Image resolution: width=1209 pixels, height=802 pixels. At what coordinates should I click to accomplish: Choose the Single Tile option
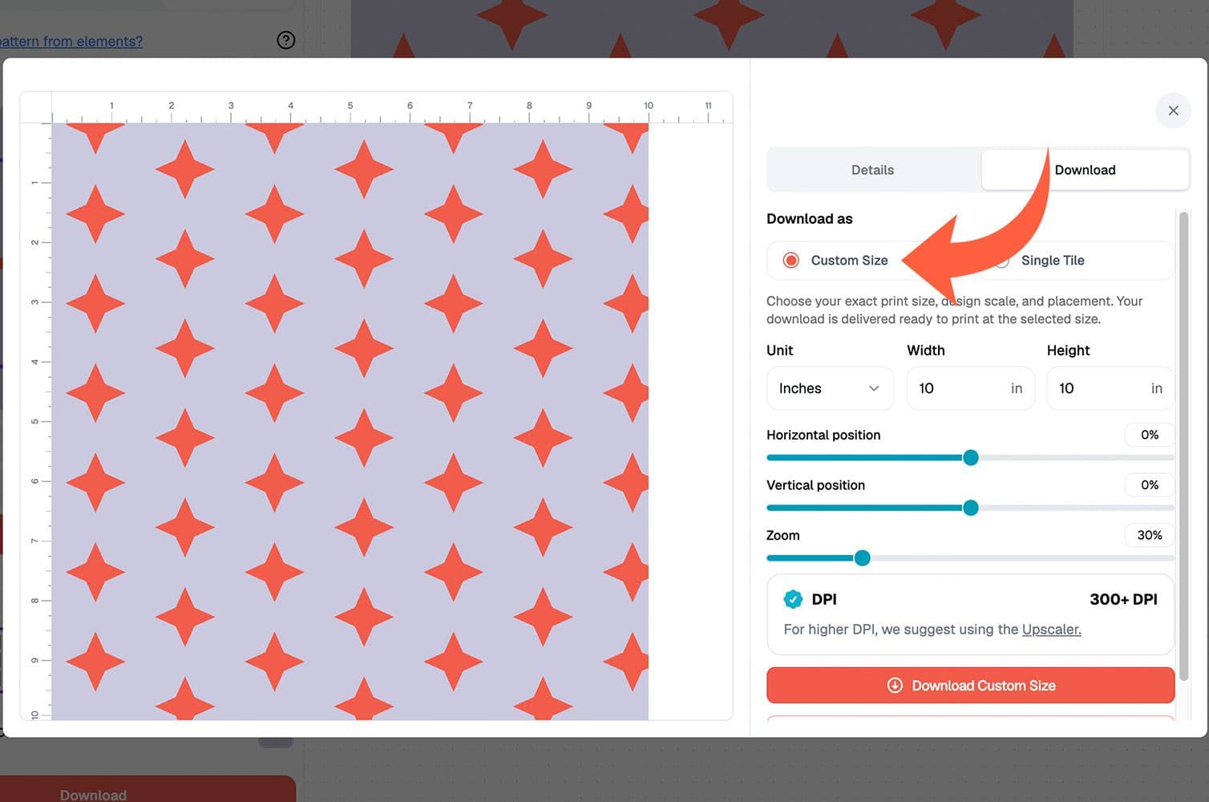tap(1052, 261)
